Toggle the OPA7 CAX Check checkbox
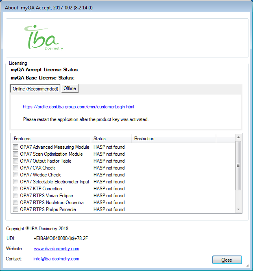This screenshot has height=271, width=253. 15,168
